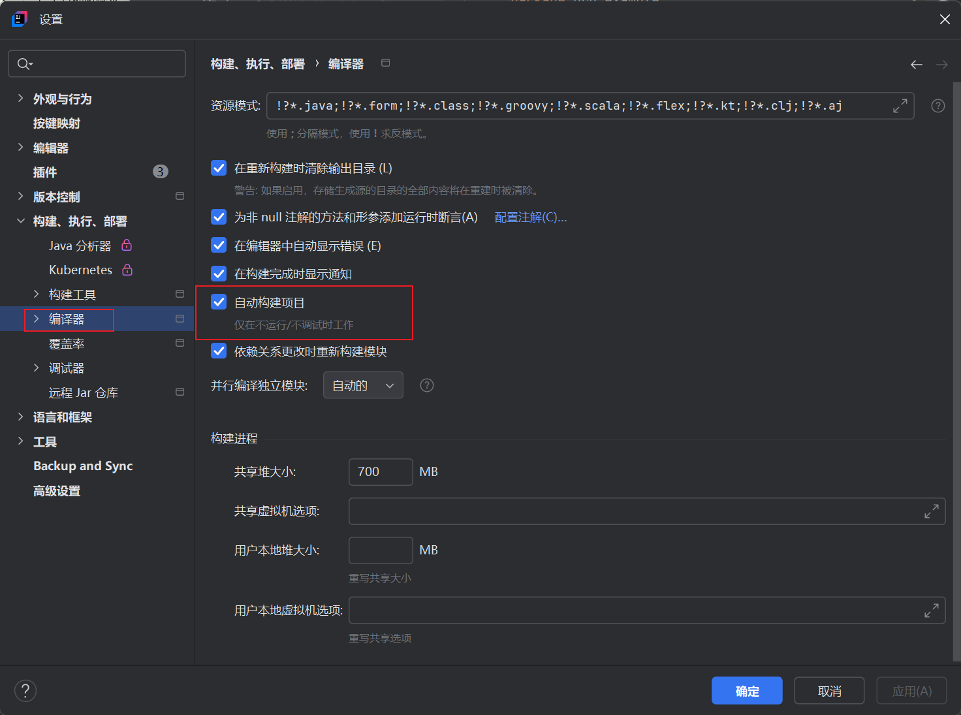Click the 取消 button

(829, 691)
